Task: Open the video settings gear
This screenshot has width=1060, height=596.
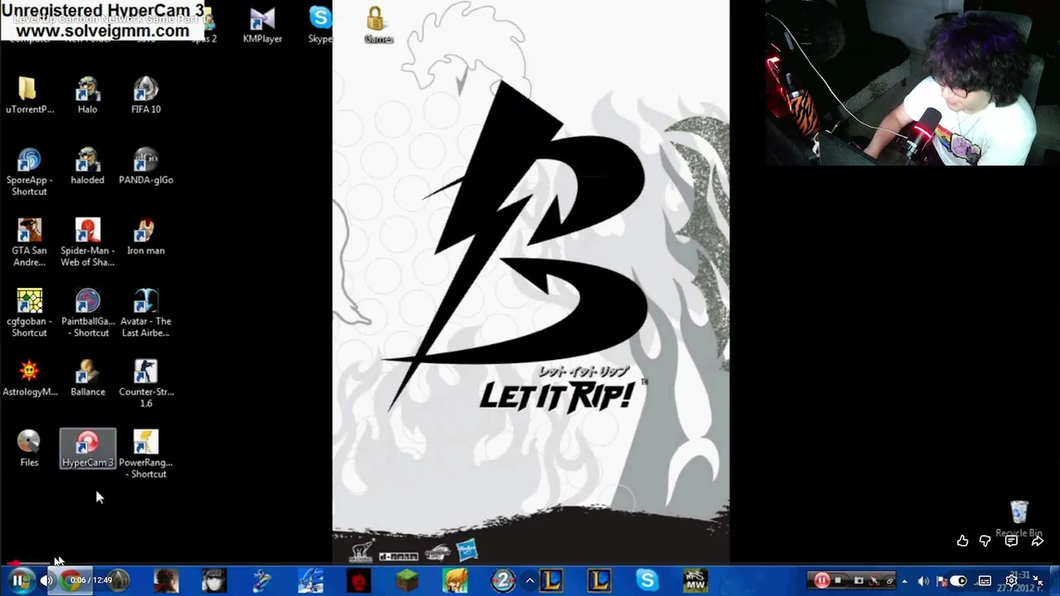Action: coord(1011,580)
